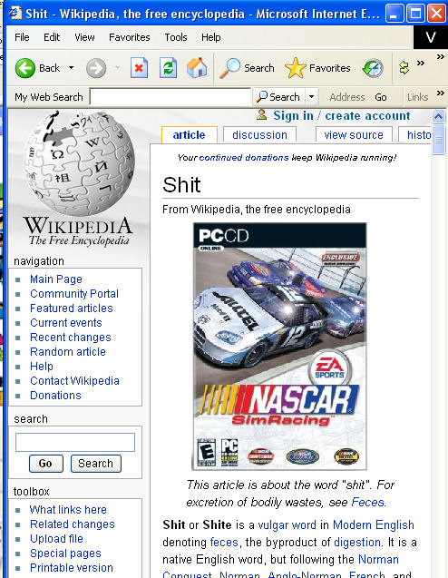This screenshot has height=578, width=448.
Task: Click the vertical scrollbar up arrow
Action: [438, 117]
